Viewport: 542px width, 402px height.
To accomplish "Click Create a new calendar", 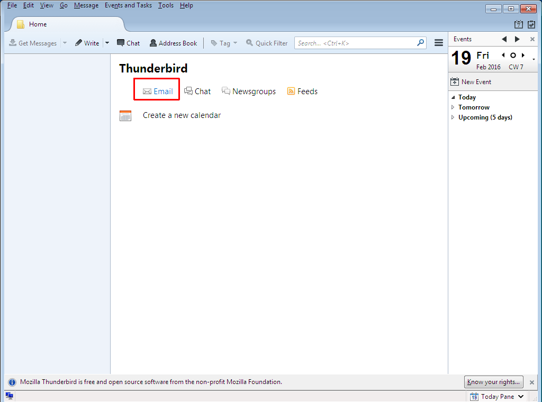I will tap(182, 115).
